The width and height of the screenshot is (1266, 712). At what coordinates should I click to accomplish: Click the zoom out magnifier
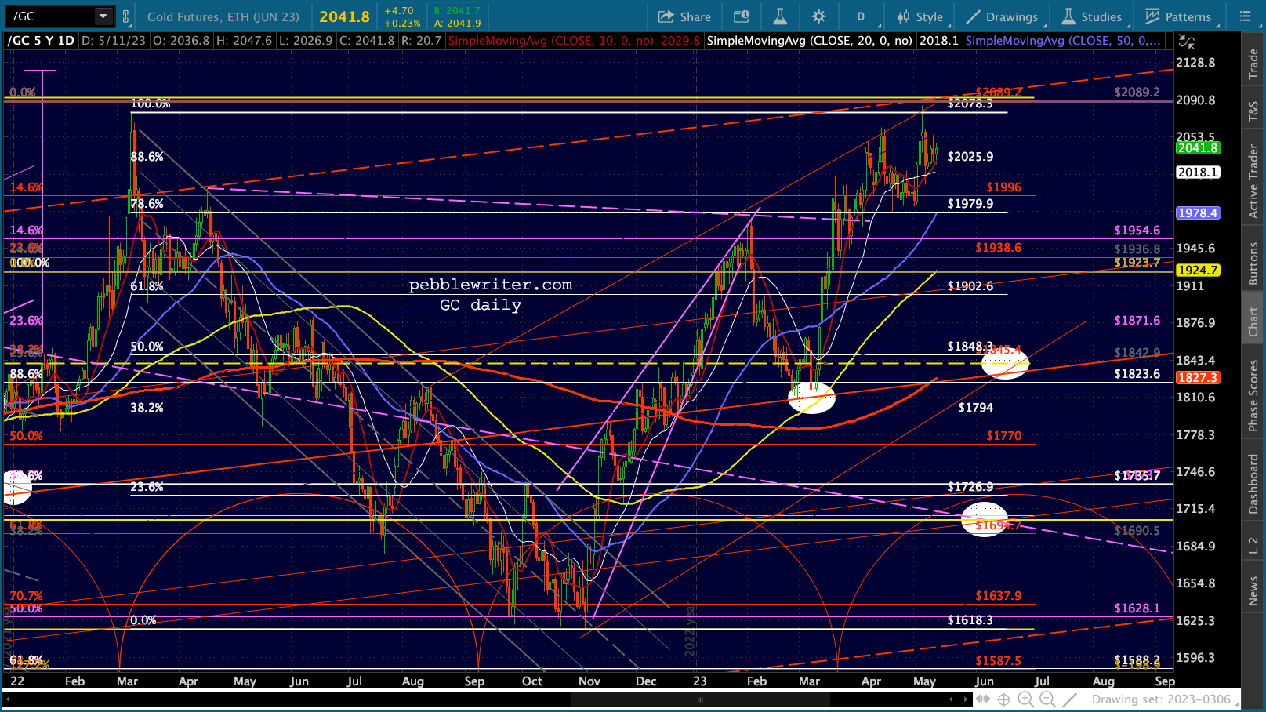pos(1047,699)
